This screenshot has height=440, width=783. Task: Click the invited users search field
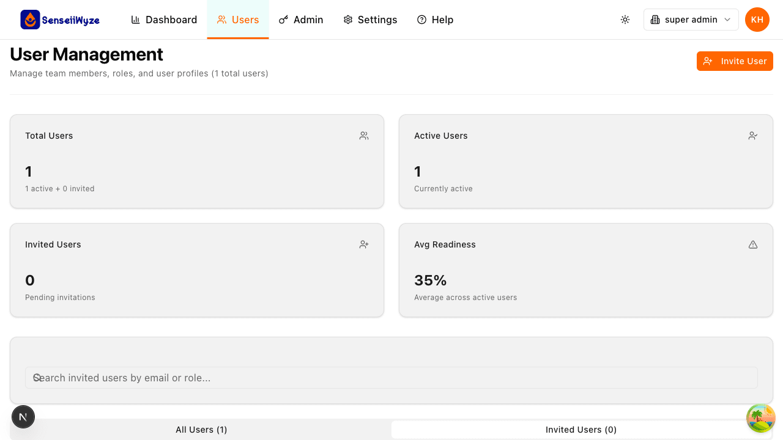coord(391,378)
